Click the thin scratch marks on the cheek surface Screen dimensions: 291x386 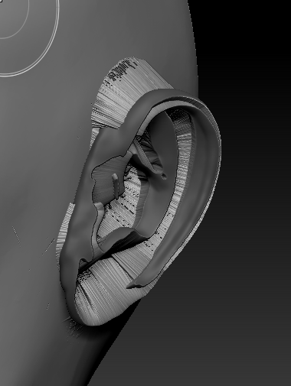coord(17,235)
